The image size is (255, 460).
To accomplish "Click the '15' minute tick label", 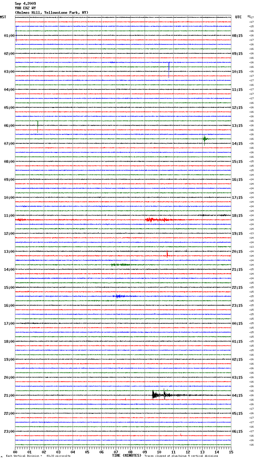I will (231, 452).
